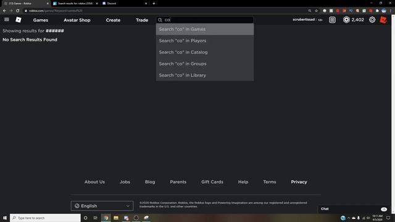The image size is (395, 222).
Task: Switch to the Search results browser tab
Action: [x=75, y=4]
